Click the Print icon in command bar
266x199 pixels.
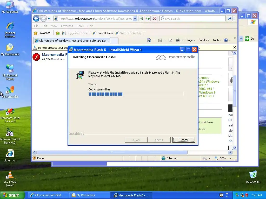[178, 40]
